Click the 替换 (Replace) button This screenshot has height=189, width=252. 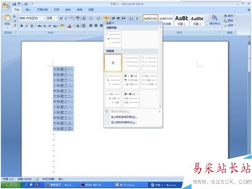[229, 21]
